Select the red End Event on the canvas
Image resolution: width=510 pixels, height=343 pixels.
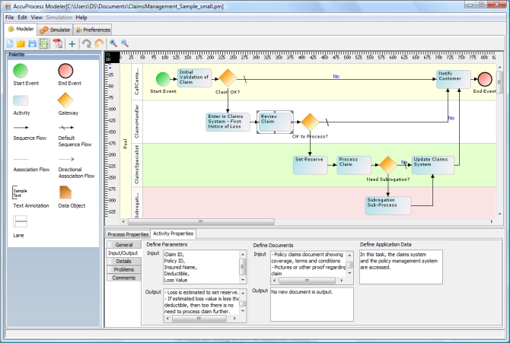(485, 79)
